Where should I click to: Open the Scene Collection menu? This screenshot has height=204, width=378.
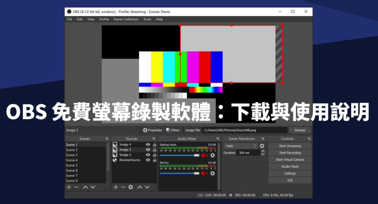point(126,19)
